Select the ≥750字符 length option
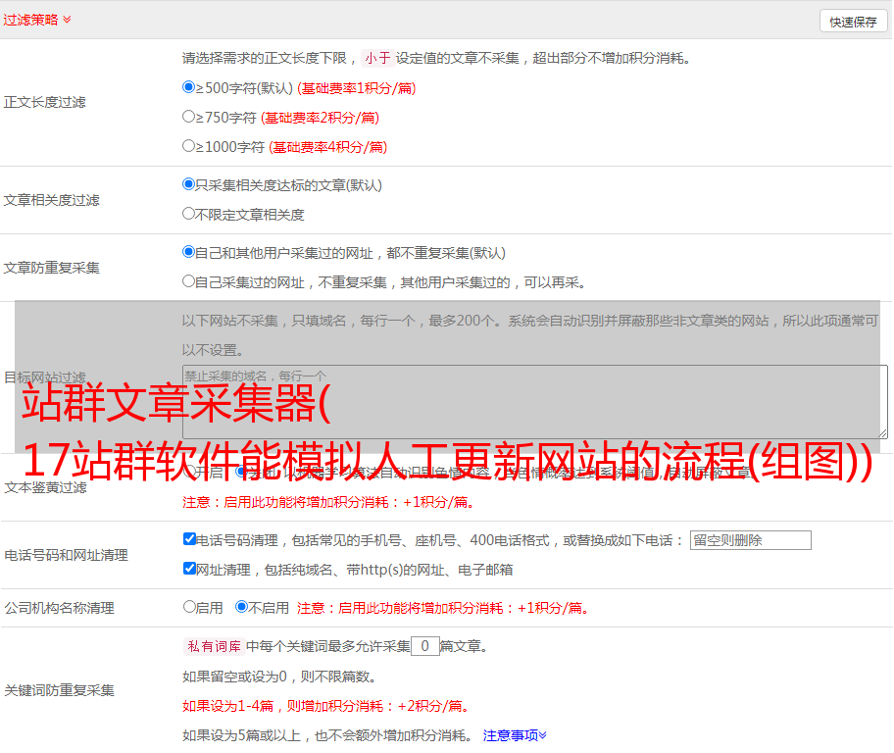 coord(189,117)
